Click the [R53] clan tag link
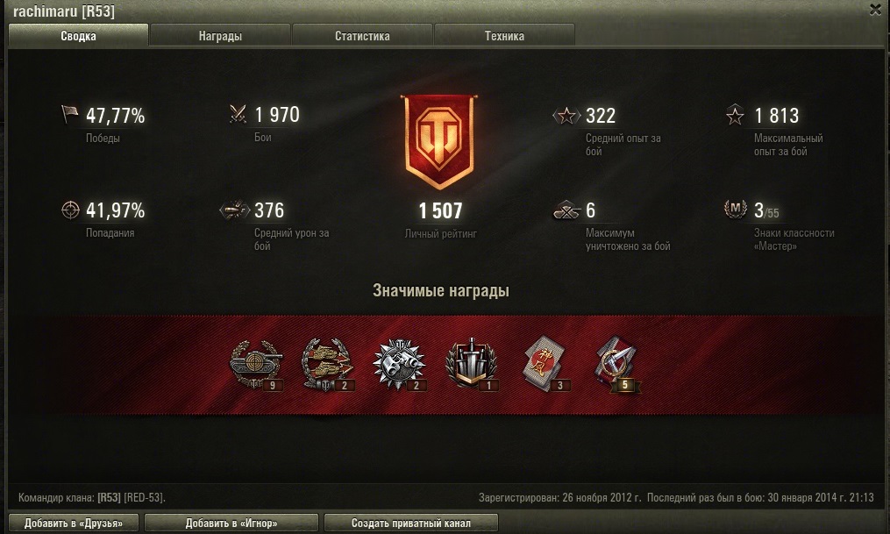The image size is (890, 534). 109,498
